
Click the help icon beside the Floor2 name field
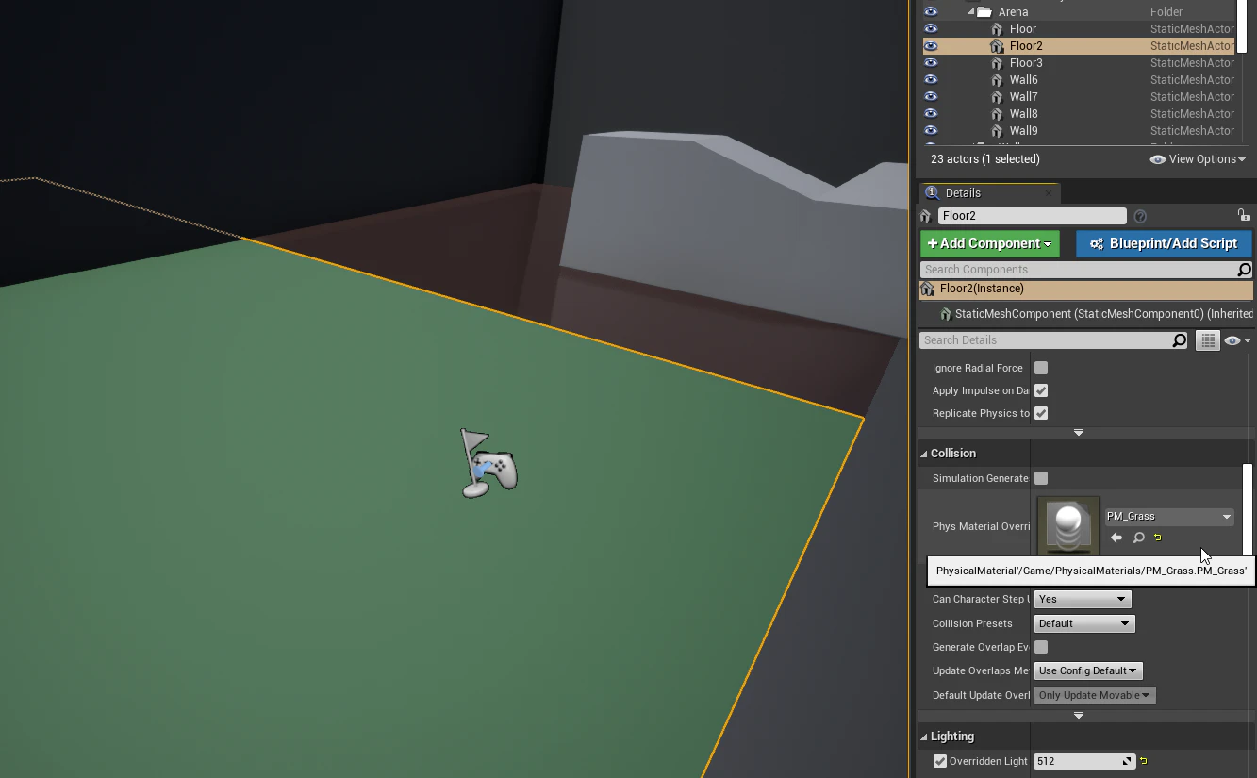coord(1140,216)
